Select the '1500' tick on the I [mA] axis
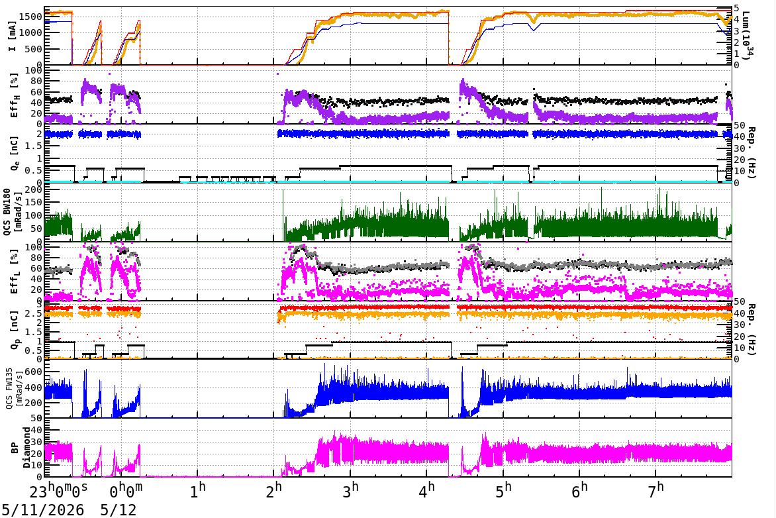776x518 pixels. tap(31, 17)
